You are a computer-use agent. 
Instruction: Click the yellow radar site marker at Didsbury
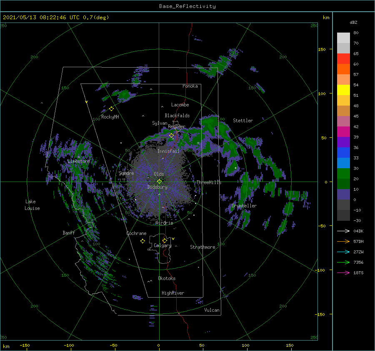[159, 182]
